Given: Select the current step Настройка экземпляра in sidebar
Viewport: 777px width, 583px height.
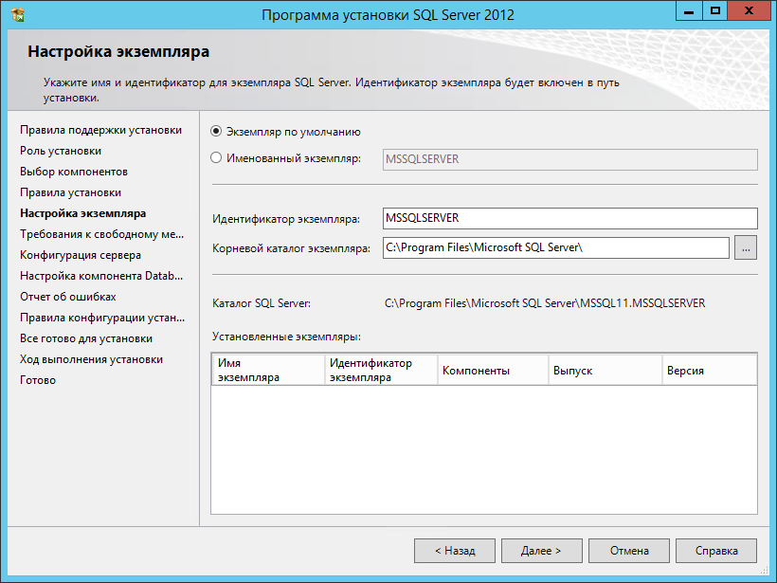Looking at the screenshot, I should 82,213.
